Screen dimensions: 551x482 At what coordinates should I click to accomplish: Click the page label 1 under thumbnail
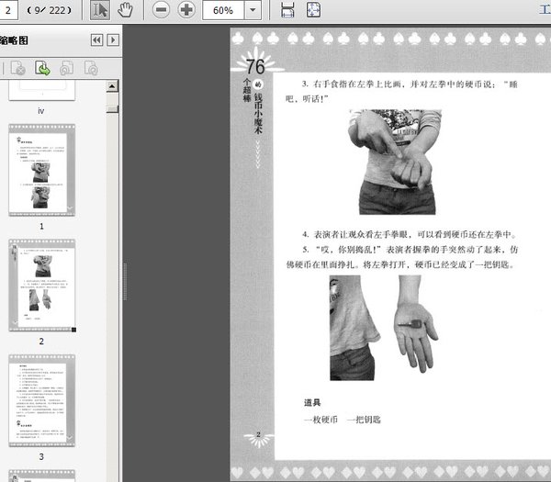point(41,226)
